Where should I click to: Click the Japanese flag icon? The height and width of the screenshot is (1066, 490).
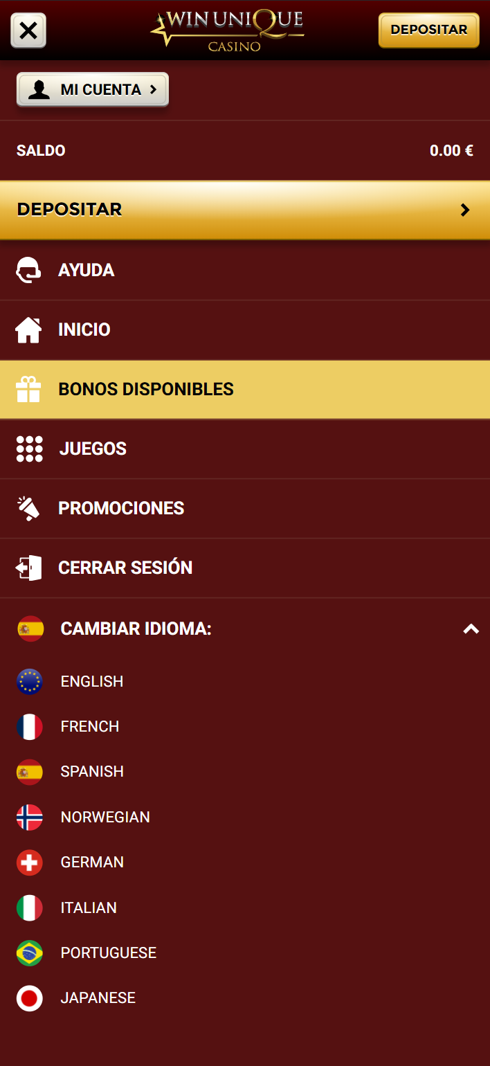tap(30, 998)
